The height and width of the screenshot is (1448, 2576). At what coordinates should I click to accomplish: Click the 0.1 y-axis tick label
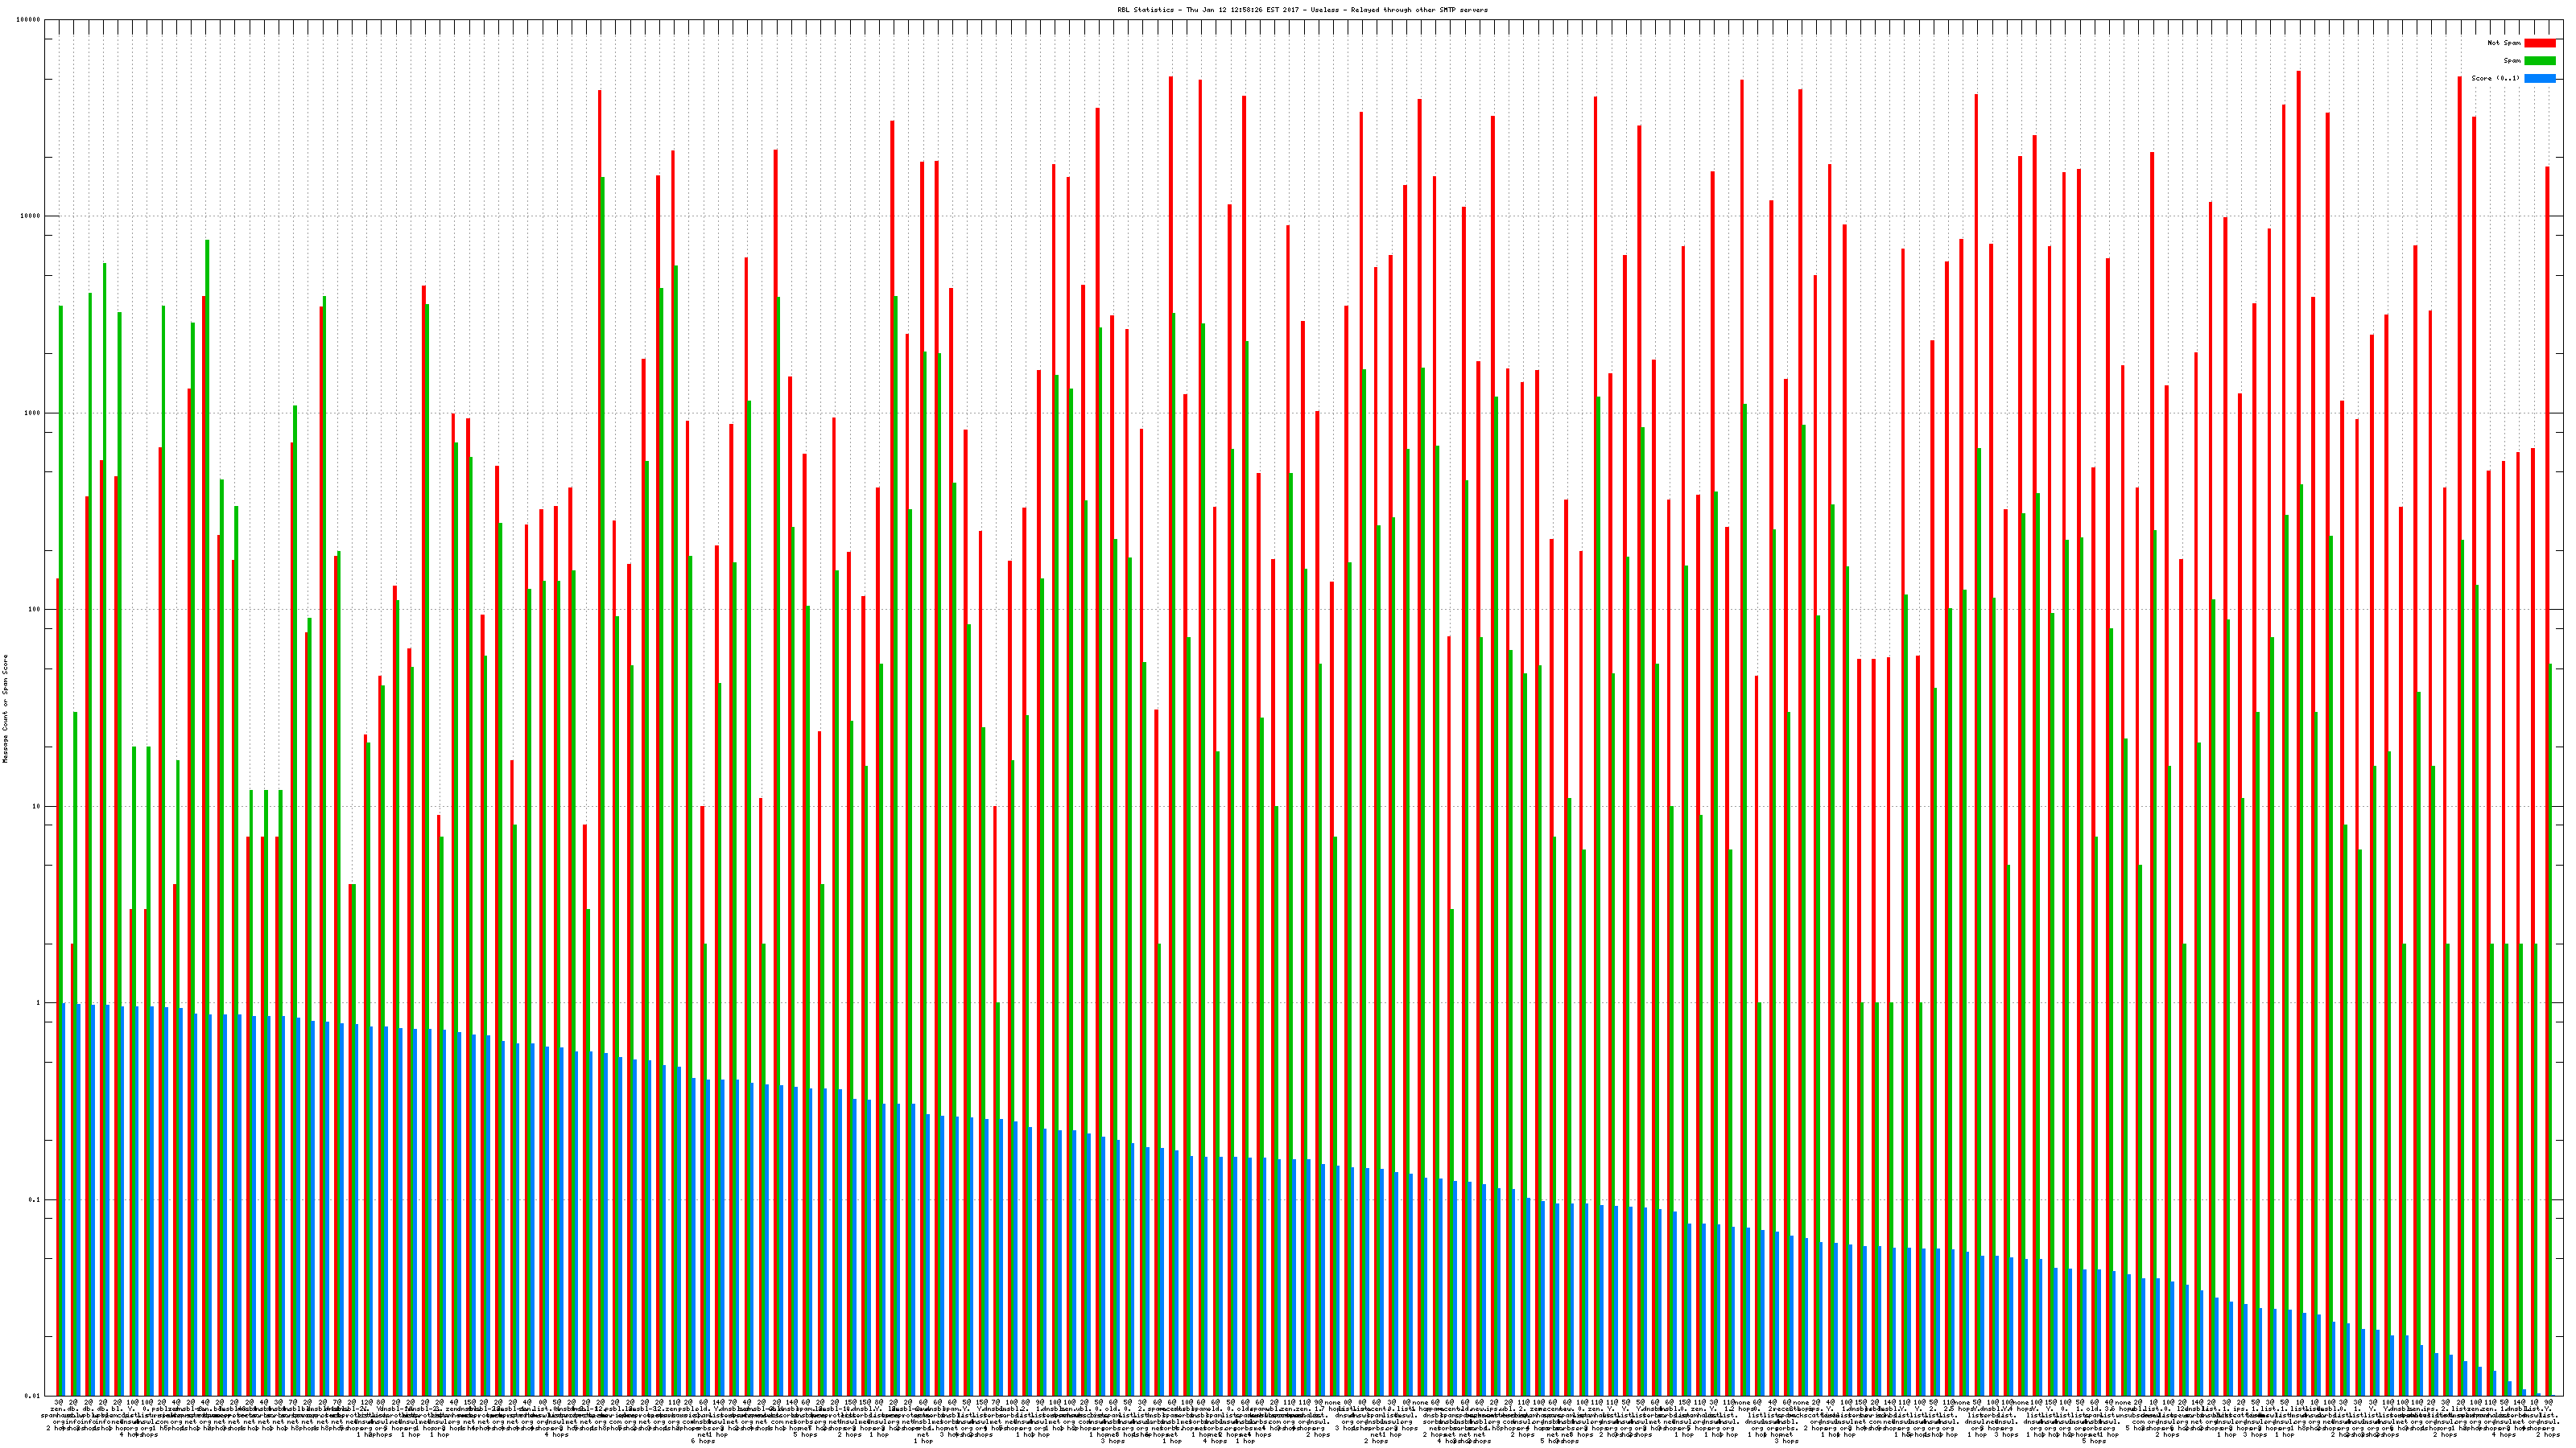(35, 1199)
